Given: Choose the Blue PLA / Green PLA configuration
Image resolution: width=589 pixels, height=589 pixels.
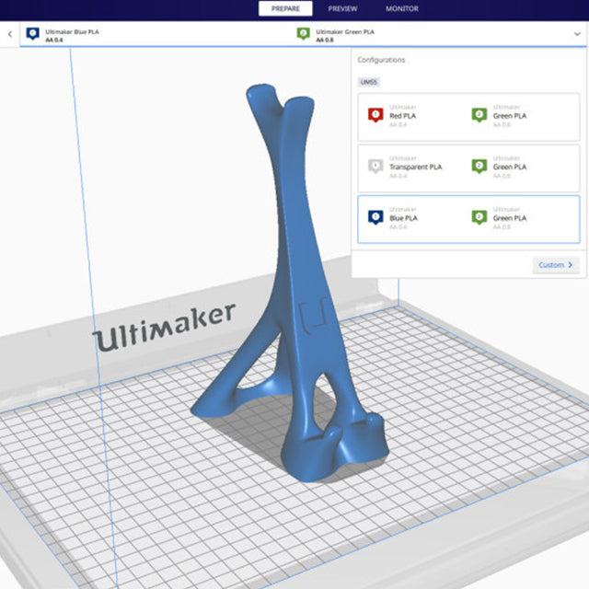Looking at the screenshot, I should click(x=468, y=219).
